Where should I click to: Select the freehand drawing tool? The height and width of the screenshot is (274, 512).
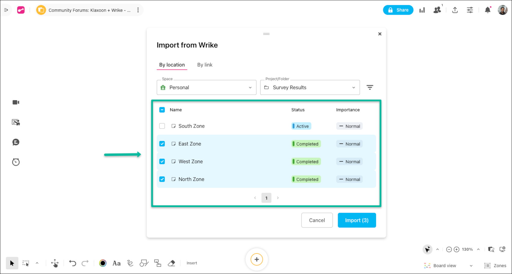(130, 263)
